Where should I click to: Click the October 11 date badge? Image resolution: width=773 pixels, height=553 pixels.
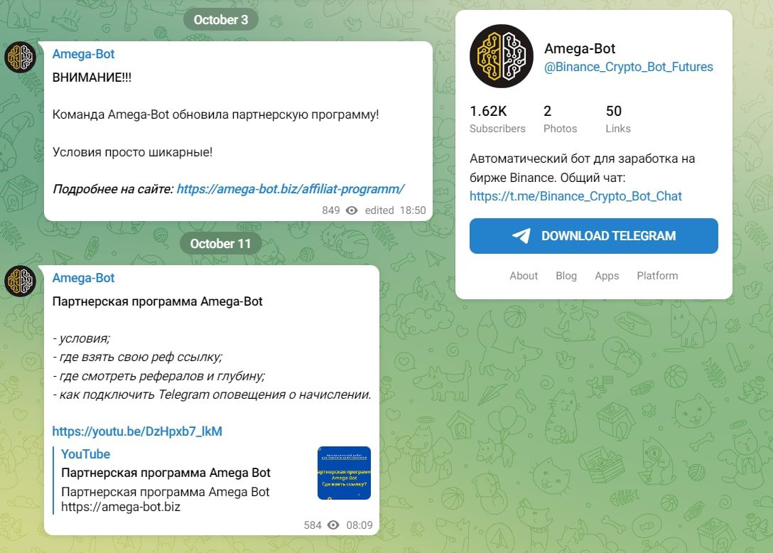pos(220,244)
